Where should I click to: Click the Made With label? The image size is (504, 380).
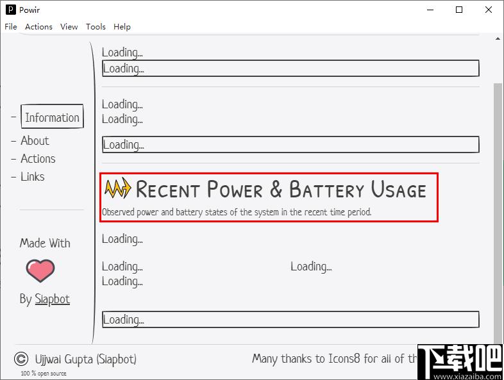(45, 243)
